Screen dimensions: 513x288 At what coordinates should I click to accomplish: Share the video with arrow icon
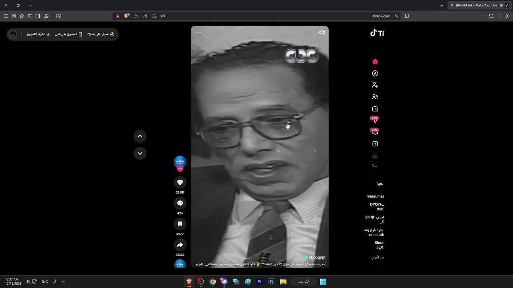[180, 245]
